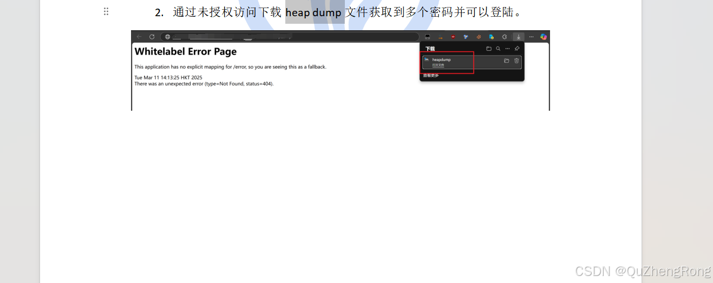Click the highlighted 'heap dump' text
Screen dimensions: 713x283
click(314, 12)
